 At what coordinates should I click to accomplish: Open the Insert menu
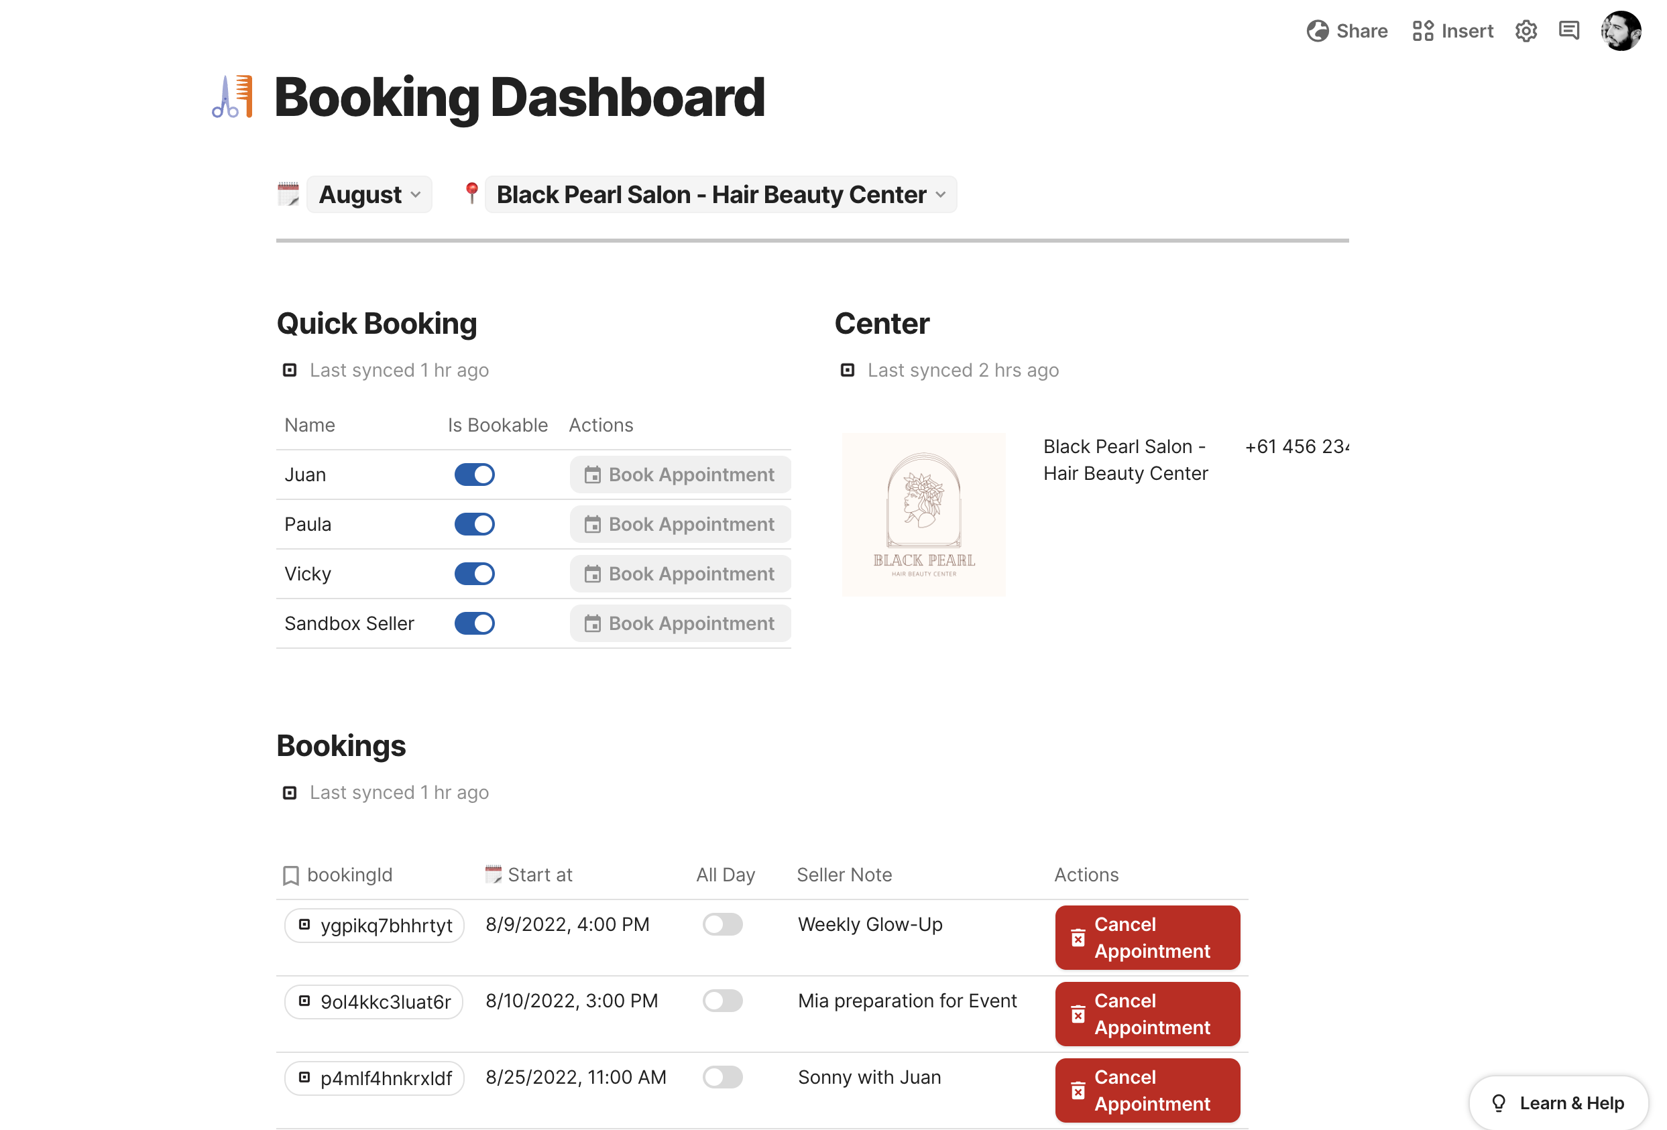tap(1452, 31)
